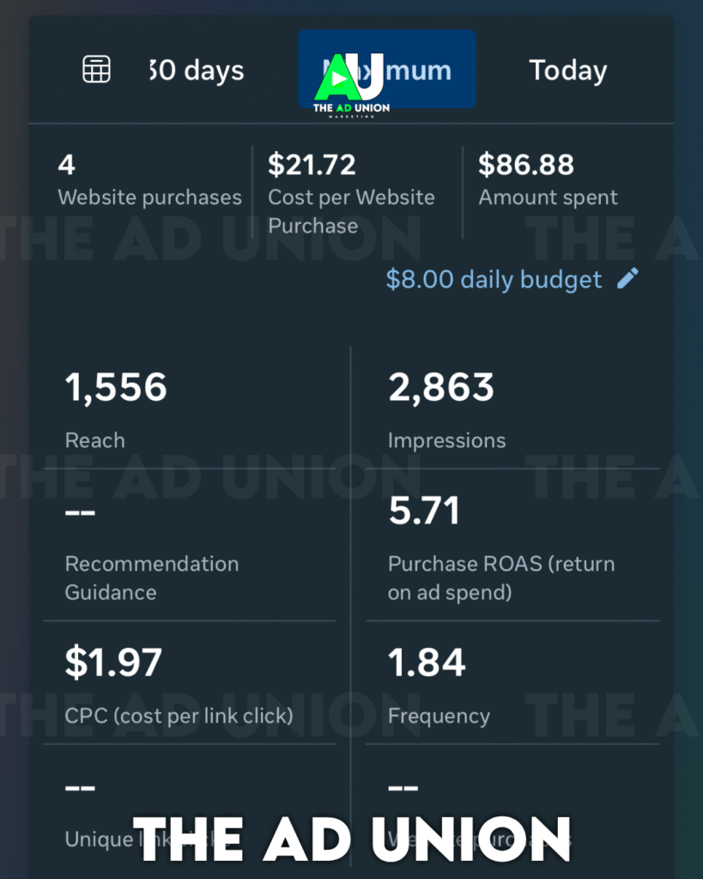Select the 5.71 Purchase ROAS metric

coord(424,512)
